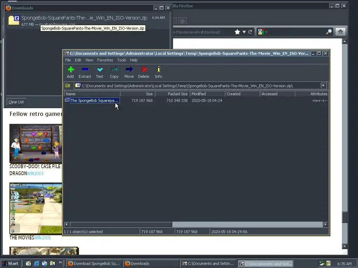Click the Firefox page scrollbar down arrow
358x268 pixels.
(344, 246)
